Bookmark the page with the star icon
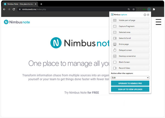Viewport: 165px width, 118px height. coord(134,9)
